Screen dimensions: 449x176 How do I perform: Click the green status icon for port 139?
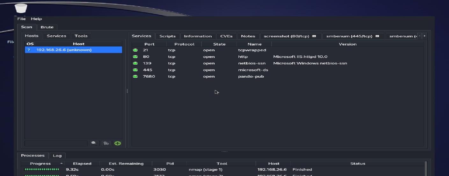[135, 63]
